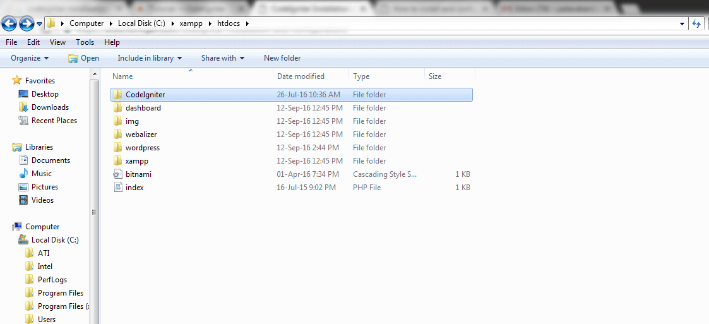This screenshot has width=709, height=324.
Task: Click the Libraries icon in navigation pane
Action: (x=16, y=147)
